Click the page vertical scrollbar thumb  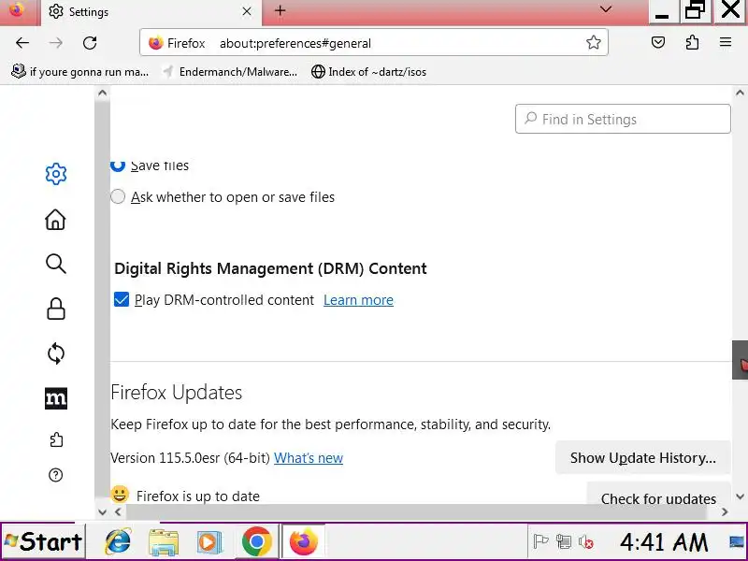740,360
